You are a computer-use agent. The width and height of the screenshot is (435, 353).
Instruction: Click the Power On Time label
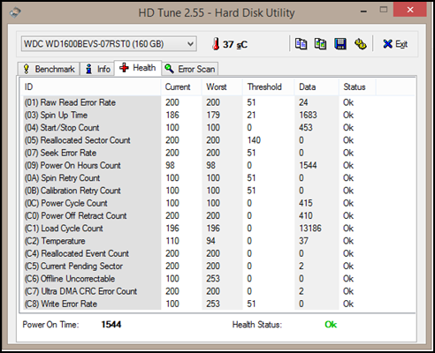pyautogui.click(x=50, y=325)
